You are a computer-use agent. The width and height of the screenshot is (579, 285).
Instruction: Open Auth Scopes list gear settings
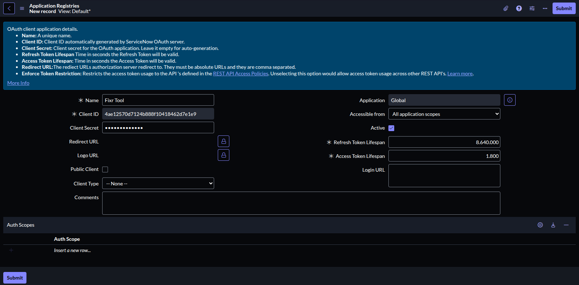540,225
